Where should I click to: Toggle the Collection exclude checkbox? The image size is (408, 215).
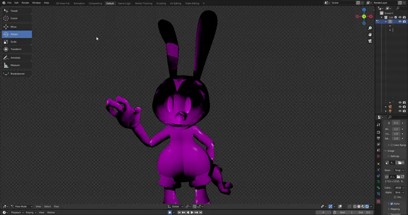click(x=396, y=17)
